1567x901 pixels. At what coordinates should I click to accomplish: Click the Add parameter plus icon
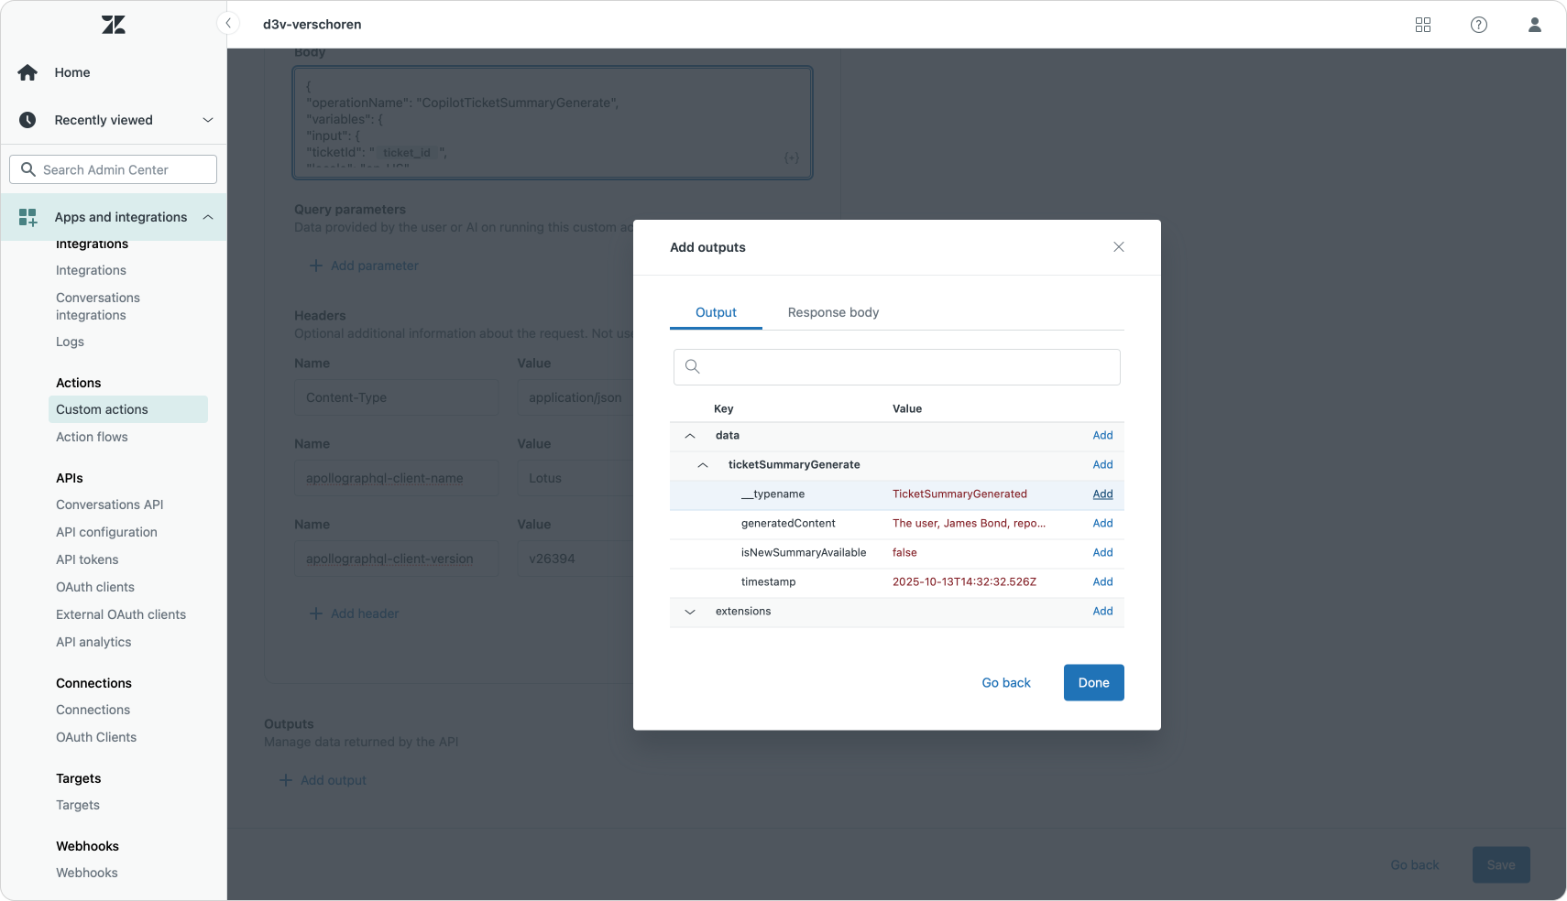pos(315,266)
